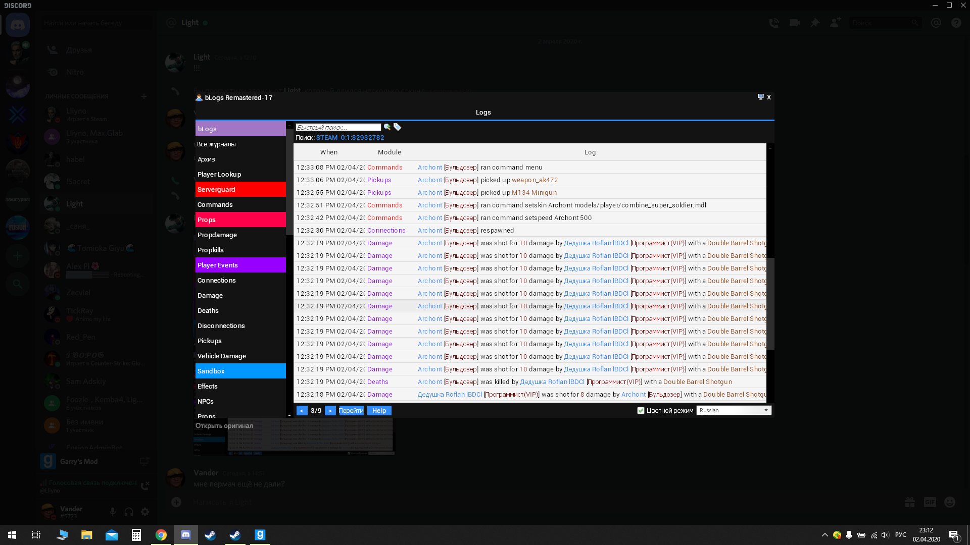Mute microphone in Discord user panel
The width and height of the screenshot is (970, 545).
pyautogui.click(x=113, y=512)
